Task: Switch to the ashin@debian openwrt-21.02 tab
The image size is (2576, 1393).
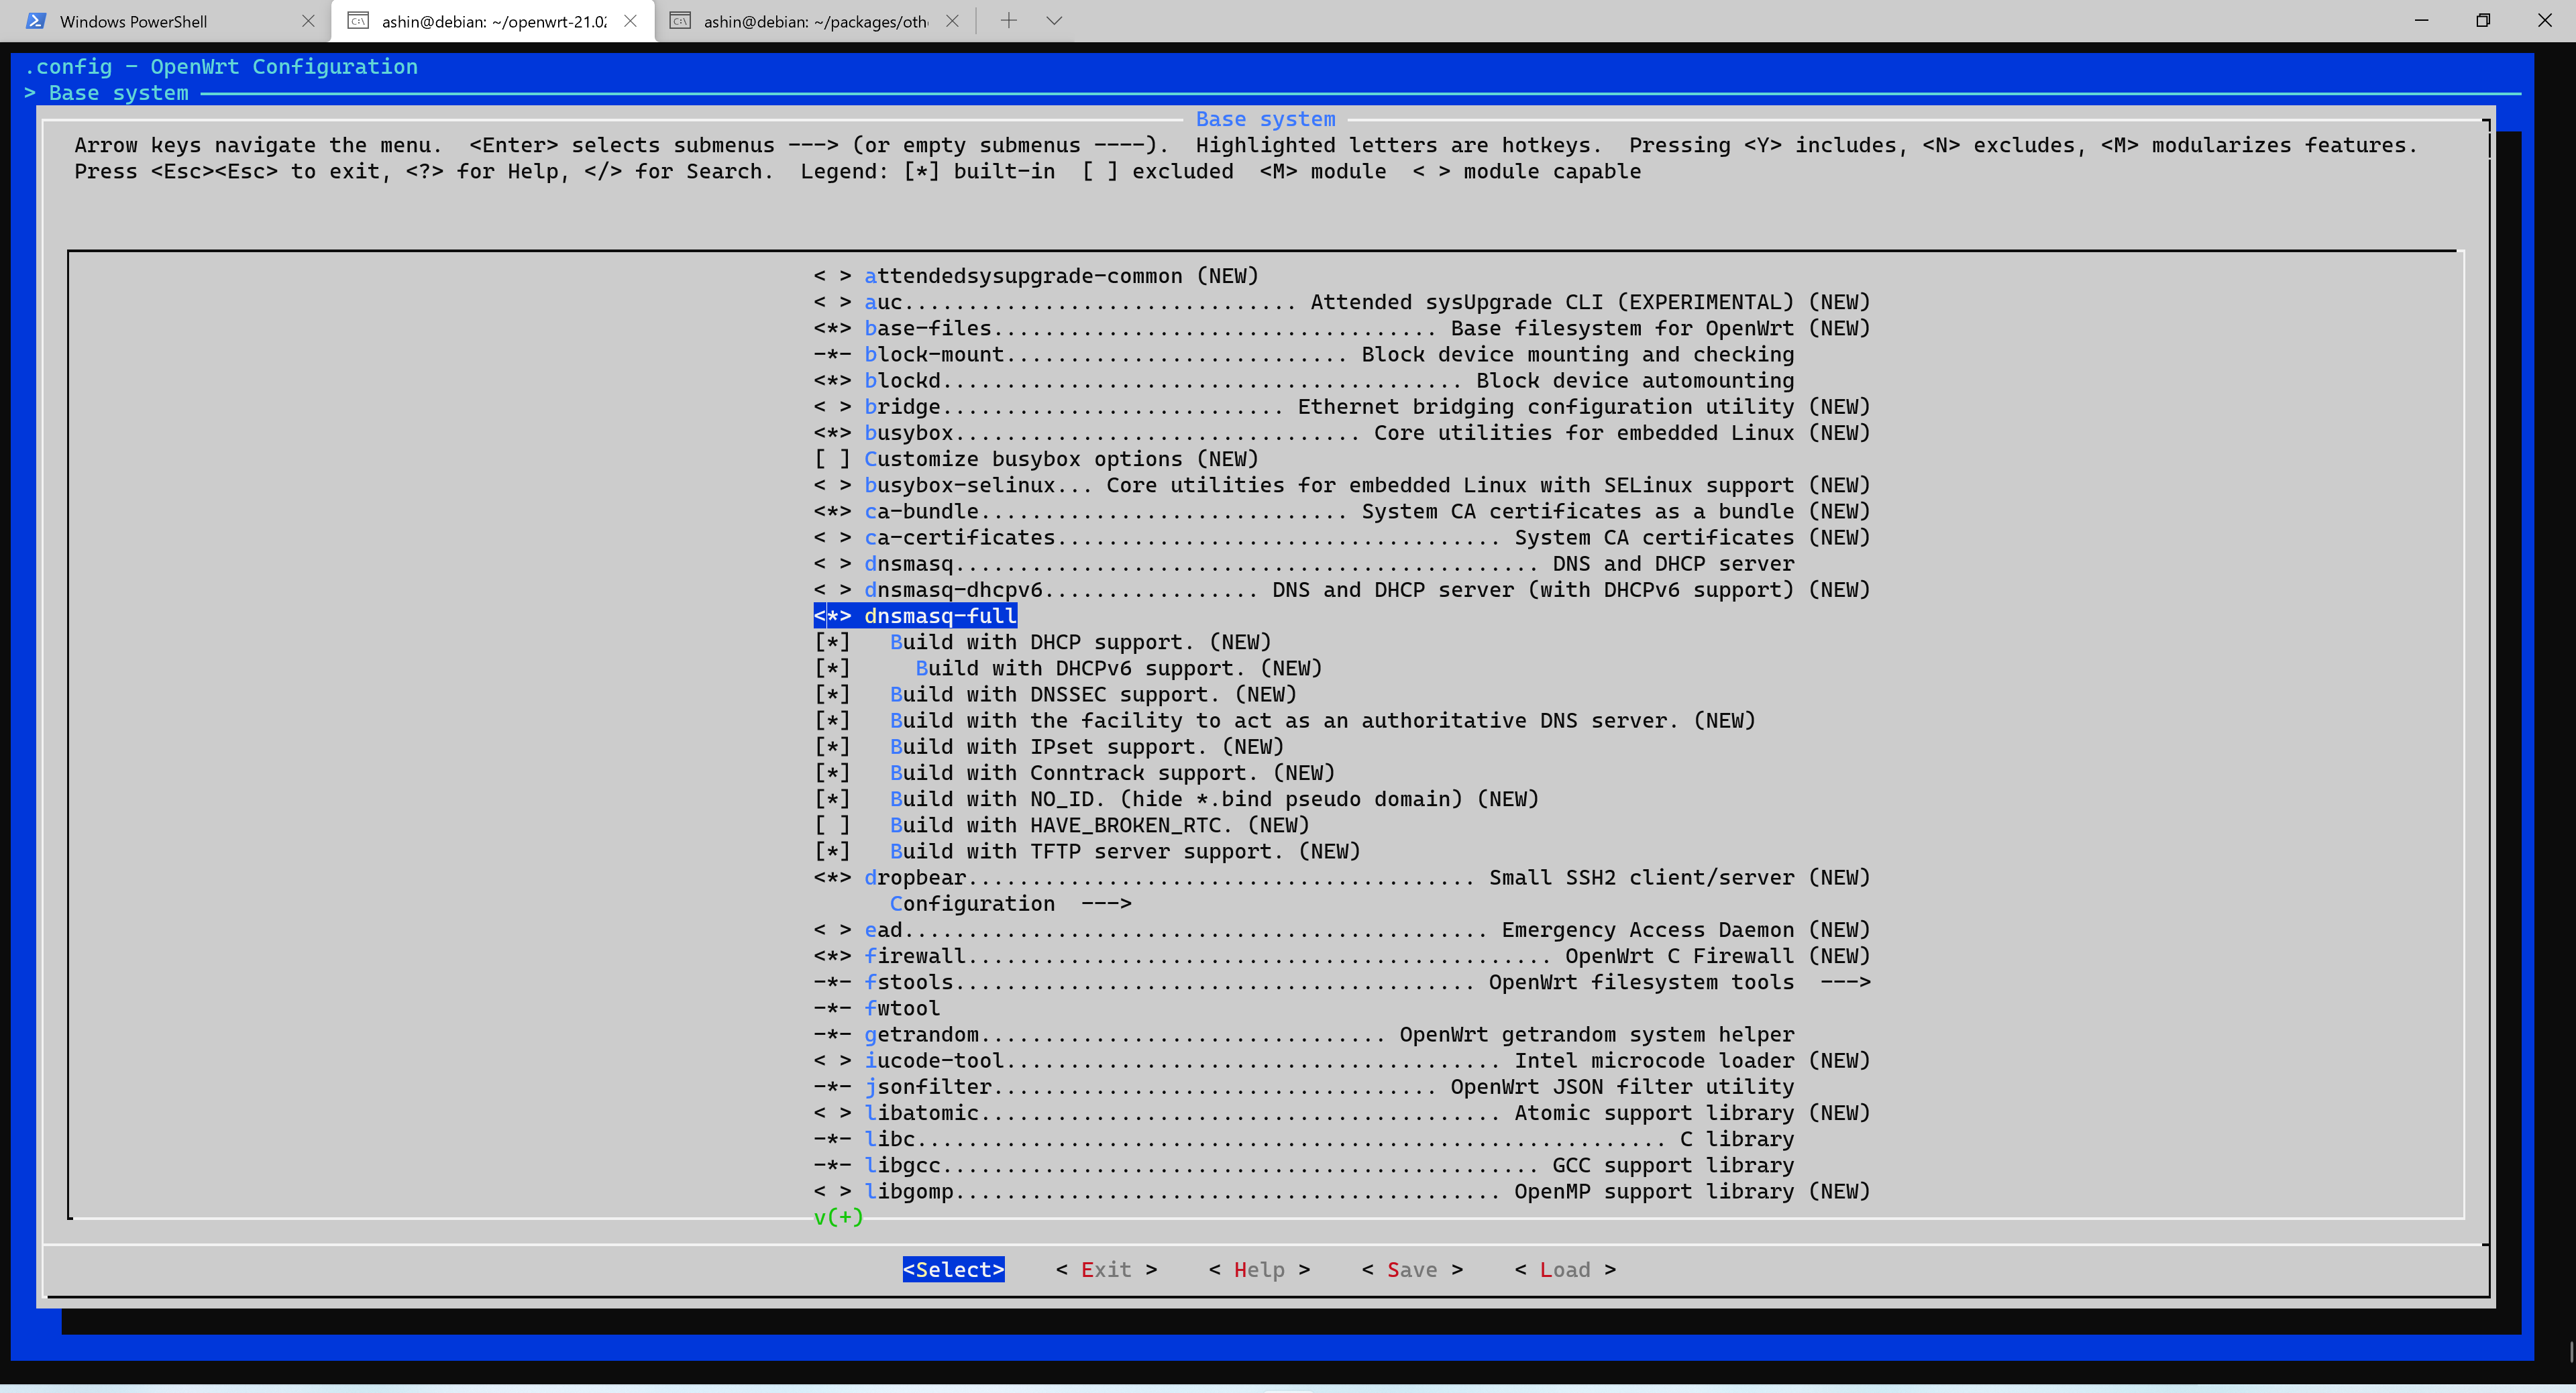Action: 493,21
